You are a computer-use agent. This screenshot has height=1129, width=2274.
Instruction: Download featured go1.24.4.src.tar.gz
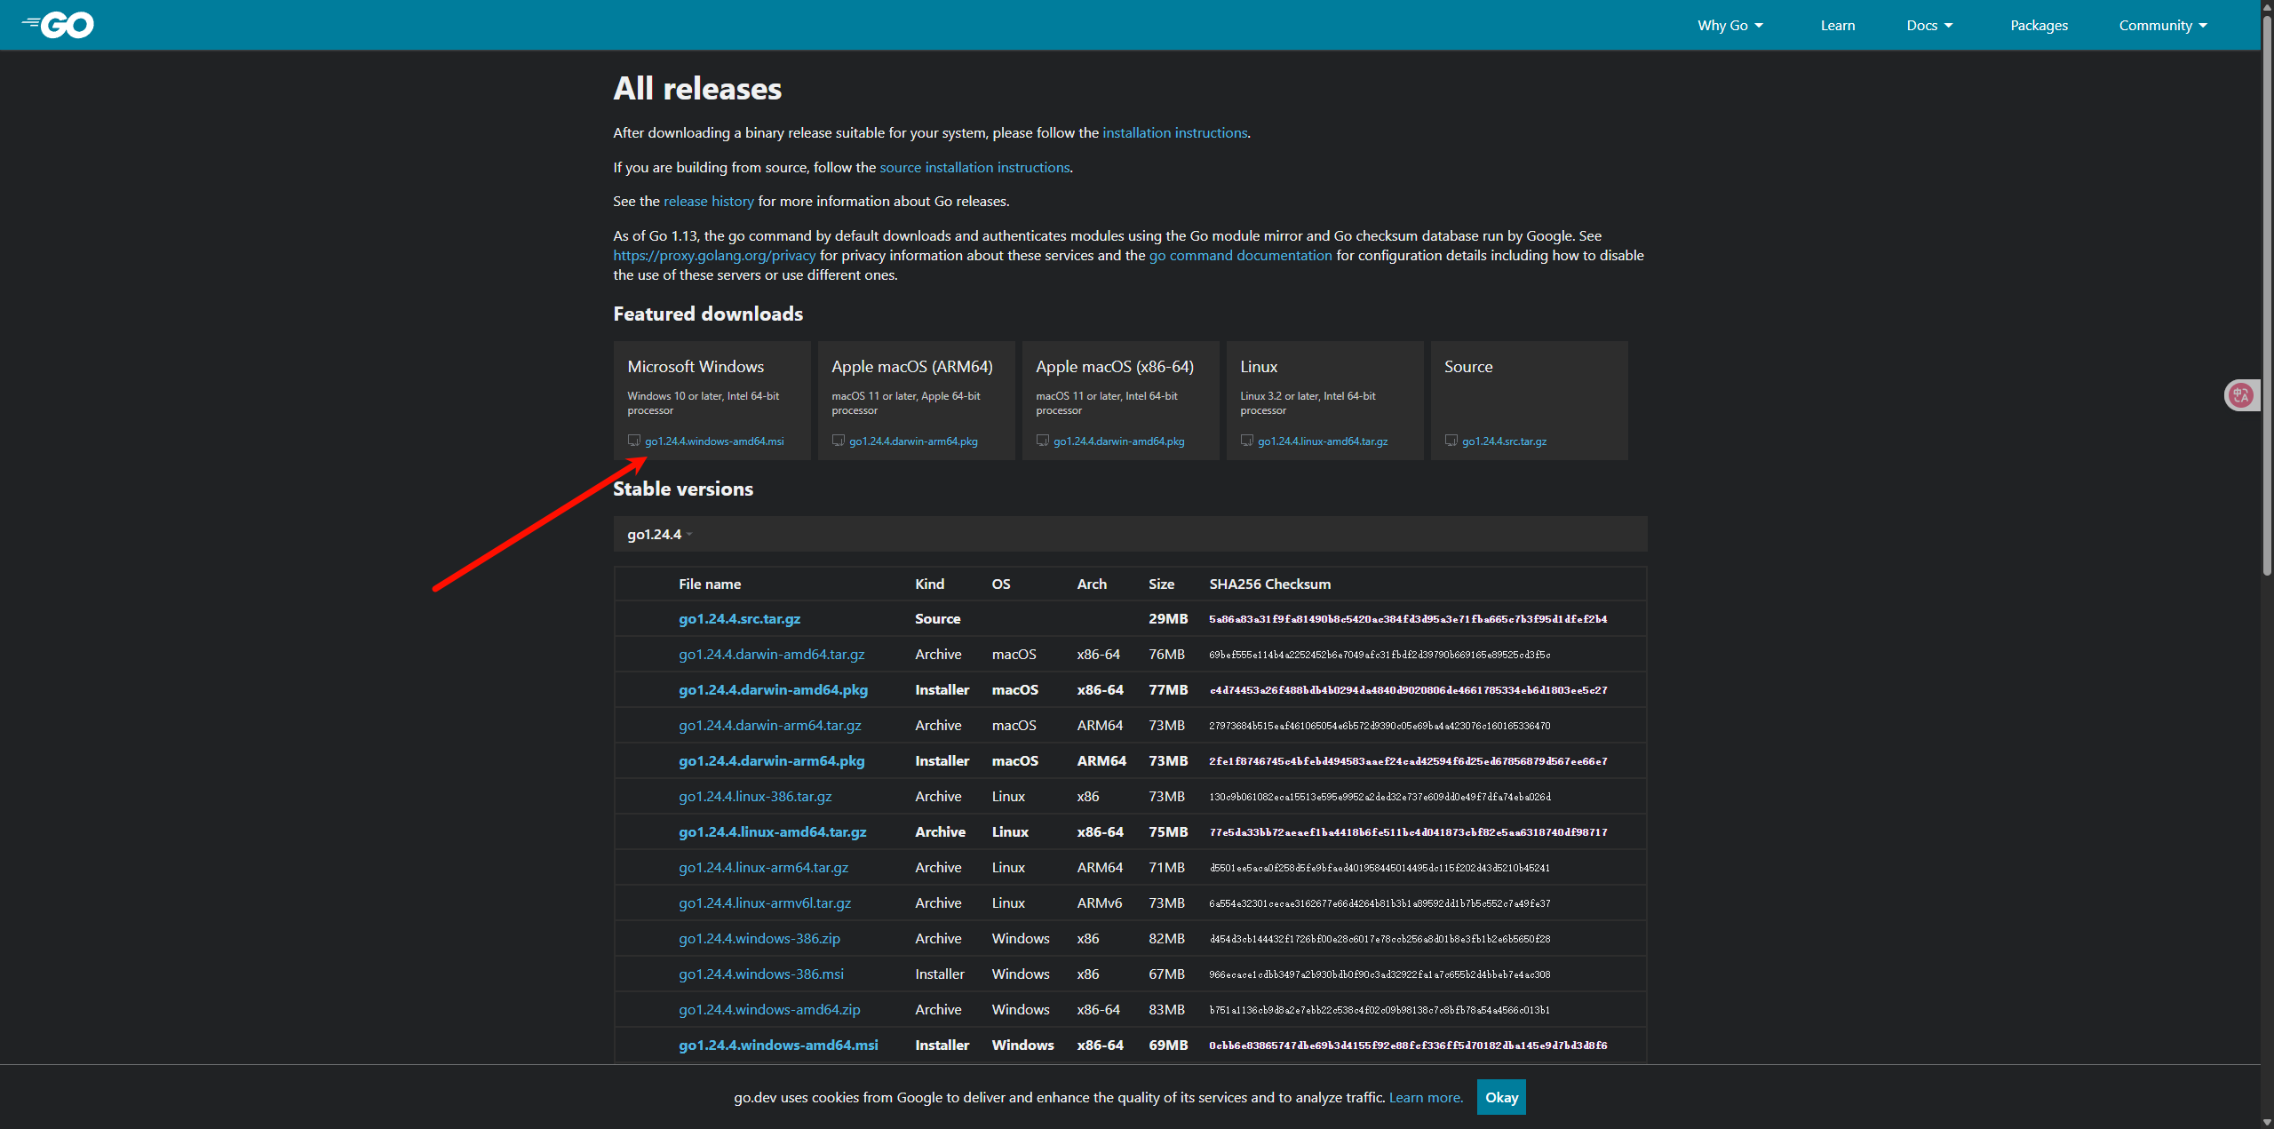[1504, 441]
